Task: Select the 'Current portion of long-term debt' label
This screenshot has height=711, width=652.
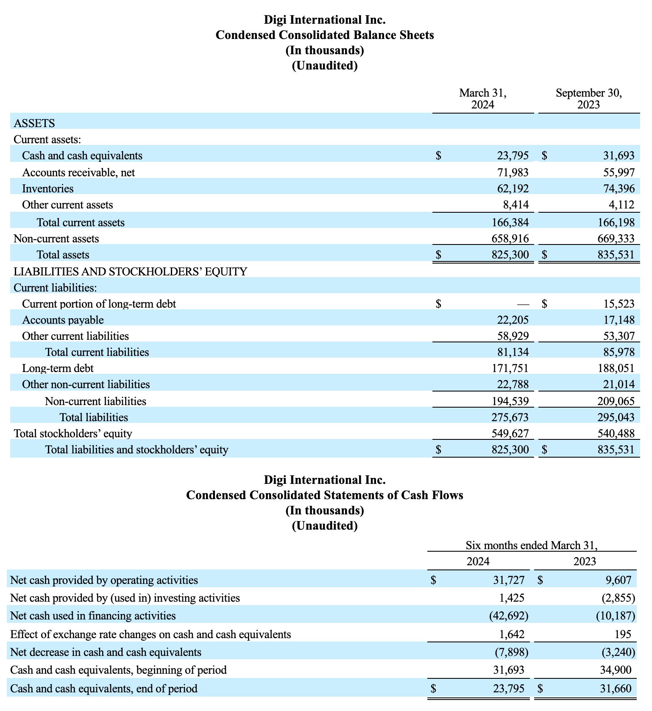Action: 99,304
